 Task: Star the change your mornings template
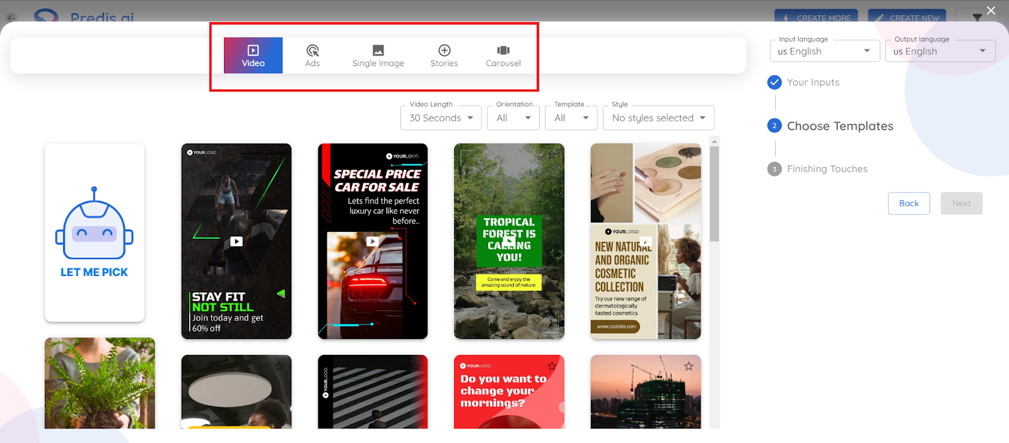coord(552,366)
